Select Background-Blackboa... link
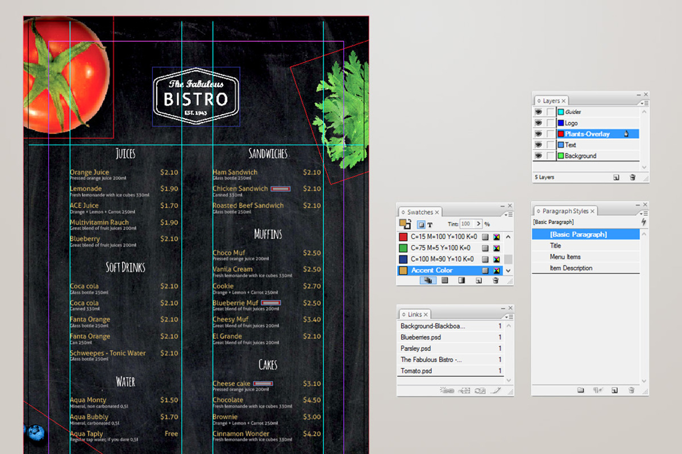The width and height of the screenshot is (682, 454). 450,326
